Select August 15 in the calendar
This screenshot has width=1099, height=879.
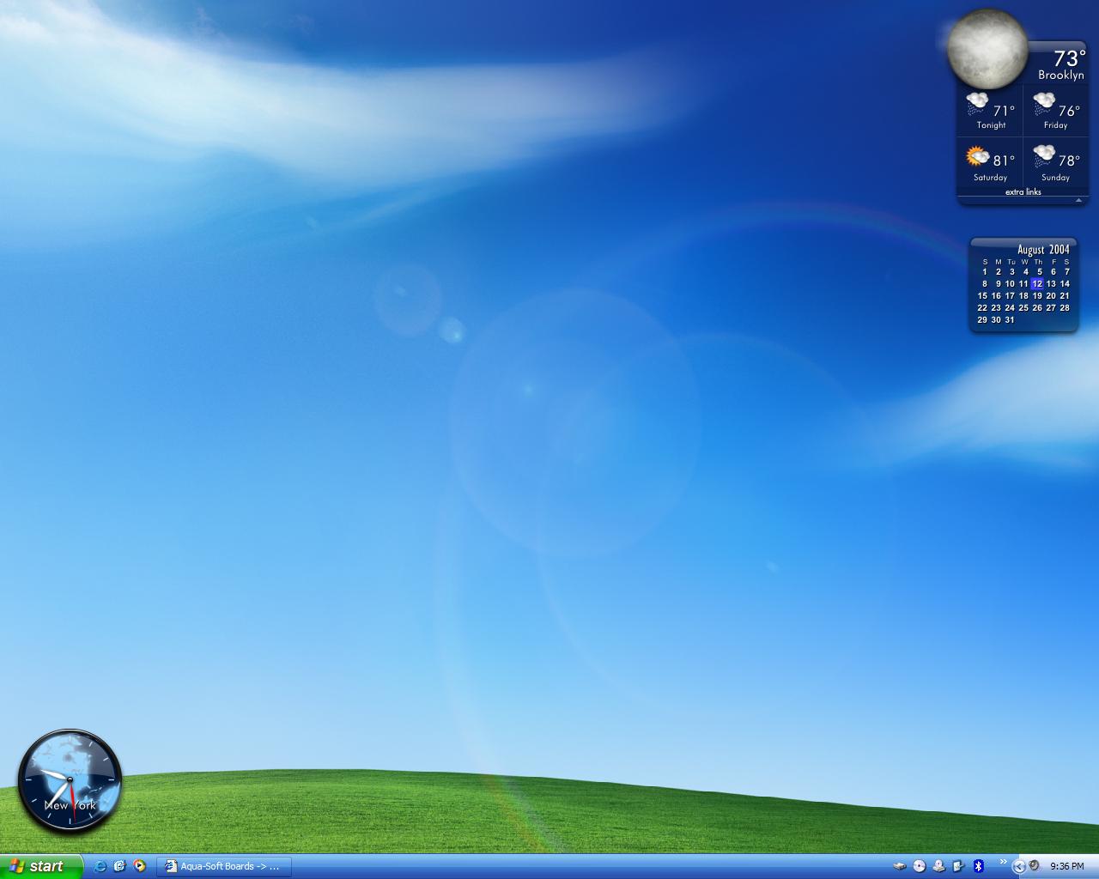[982, 295]
